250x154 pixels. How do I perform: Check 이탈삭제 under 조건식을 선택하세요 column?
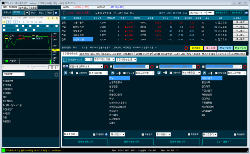coord(77,73)
